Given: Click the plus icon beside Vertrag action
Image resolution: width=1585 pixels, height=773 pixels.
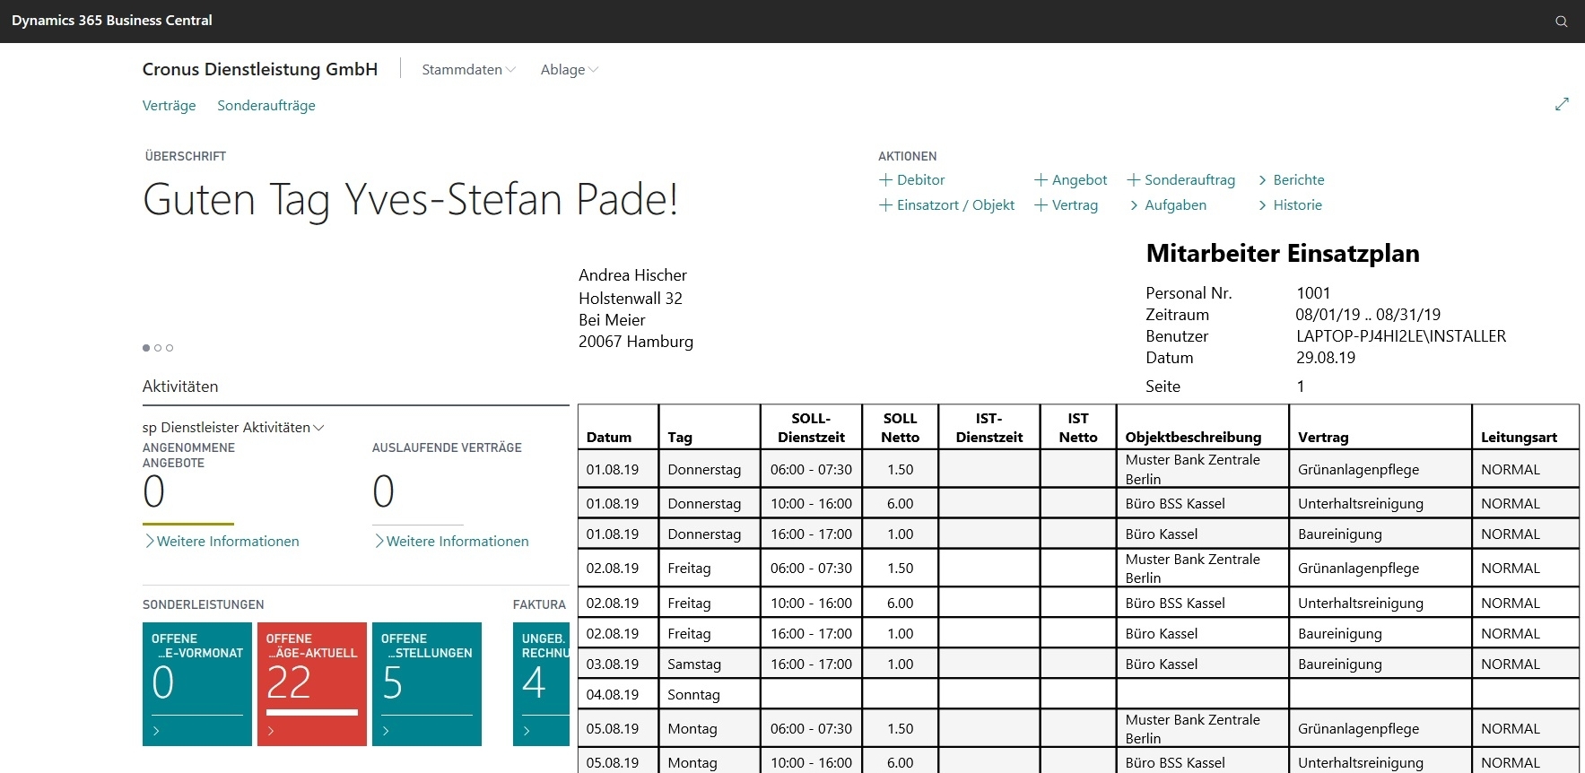Looking at the screenshot, I should coord(1041,205).
